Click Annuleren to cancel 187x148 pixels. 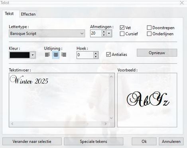click(x=171, y=141)
